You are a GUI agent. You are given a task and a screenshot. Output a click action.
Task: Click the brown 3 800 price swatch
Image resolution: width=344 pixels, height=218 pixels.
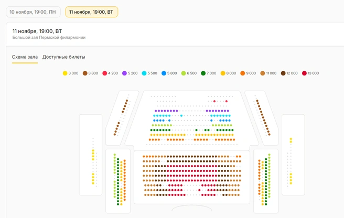pos(85,73)
